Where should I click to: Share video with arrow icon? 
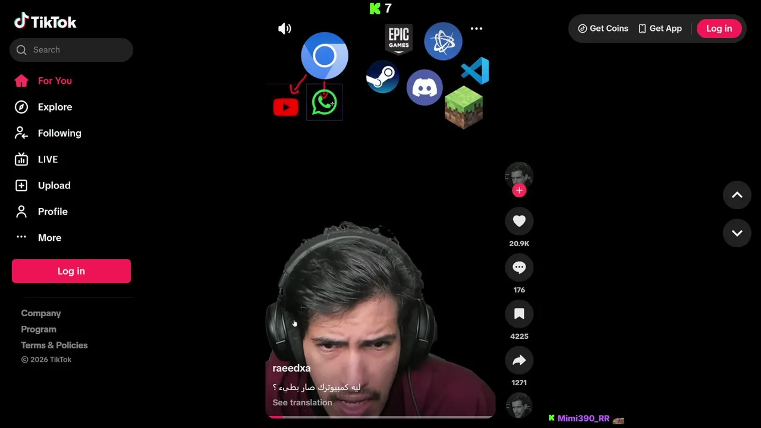[519, 360]
